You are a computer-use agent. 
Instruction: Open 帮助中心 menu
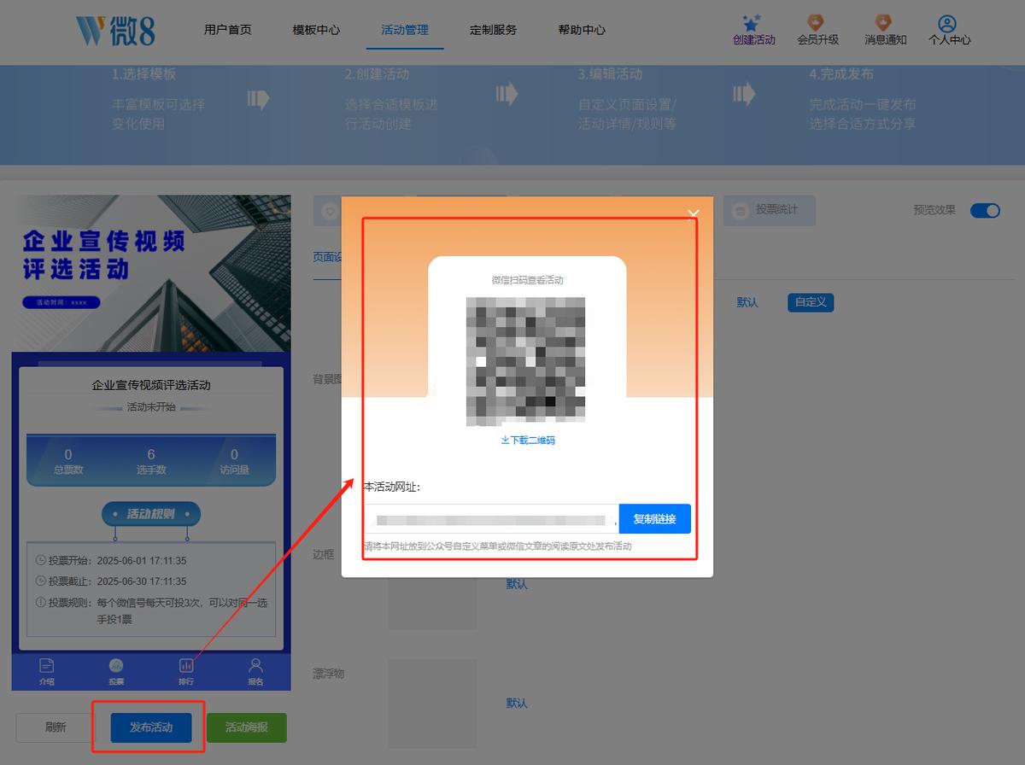point(582,30)
